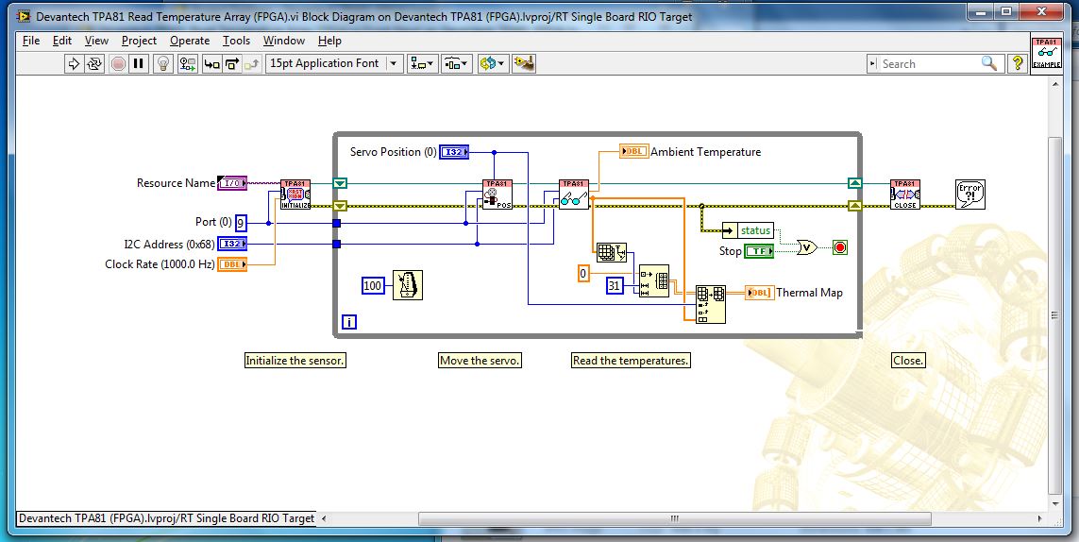The image size is (1079, 542).
Task: Click Run Continuously in the toolbar
Action: pos(94,63)
